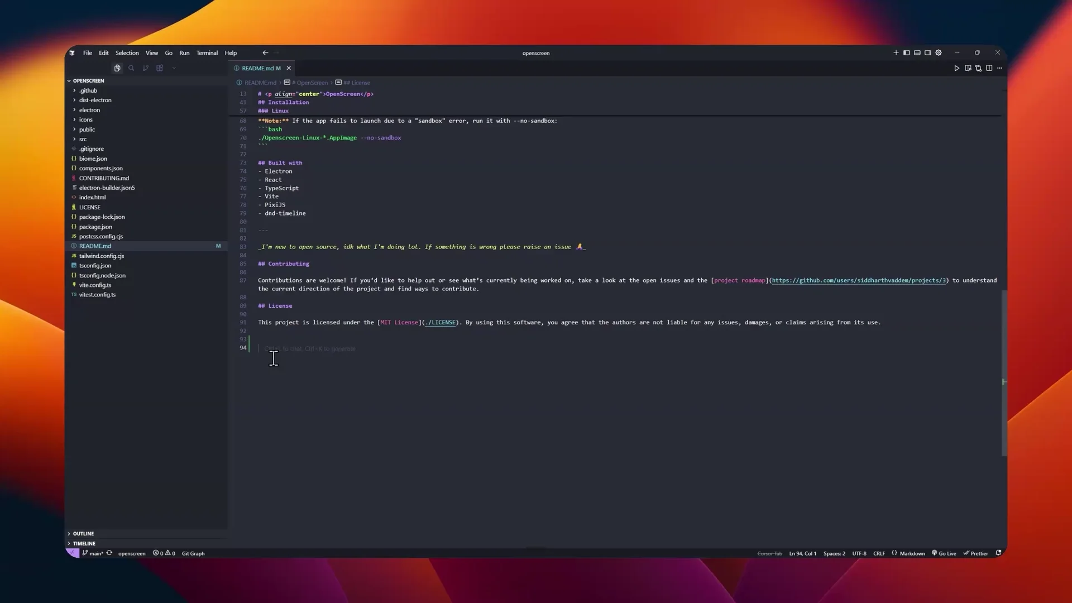
Task: Toggle the primary sidebar visibility
Action: (x=907, y=52)
